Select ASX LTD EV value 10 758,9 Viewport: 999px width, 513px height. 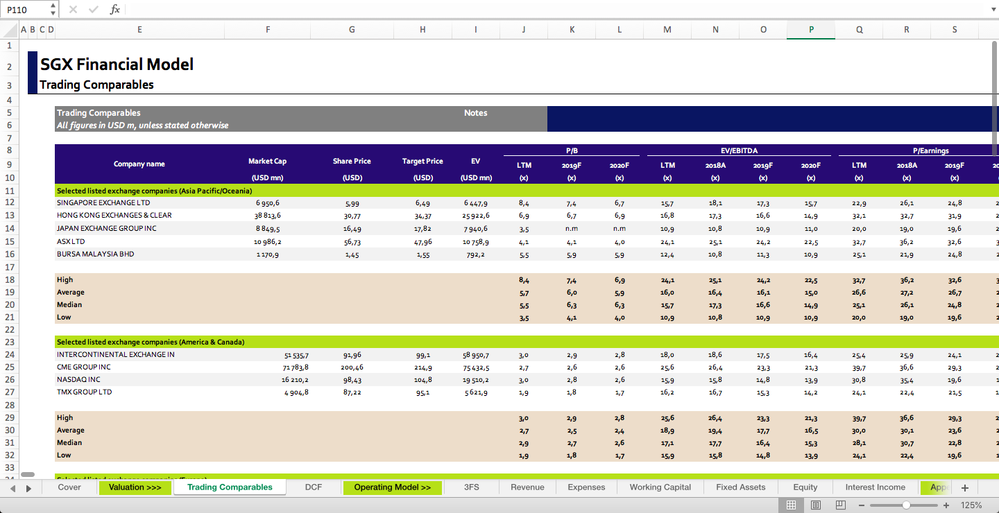(x=476, y=241)
